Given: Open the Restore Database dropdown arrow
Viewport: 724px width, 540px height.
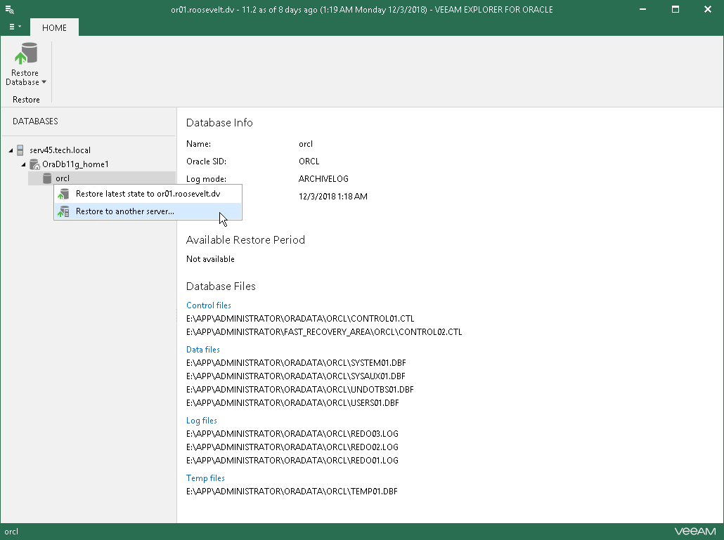Looking at the screenshot, I should point(44,82).
